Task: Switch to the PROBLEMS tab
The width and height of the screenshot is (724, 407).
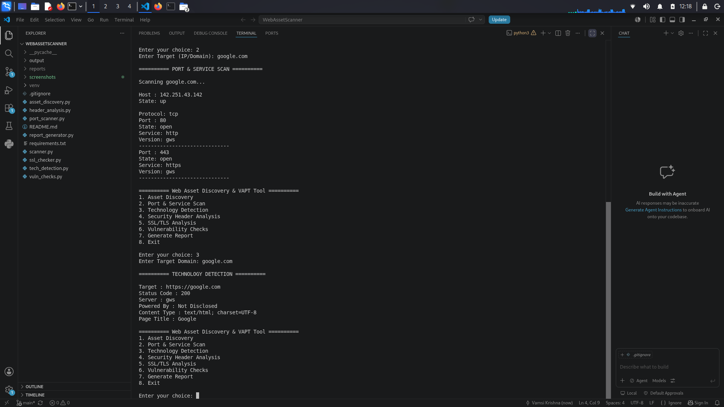Action: tap(149, 33)
